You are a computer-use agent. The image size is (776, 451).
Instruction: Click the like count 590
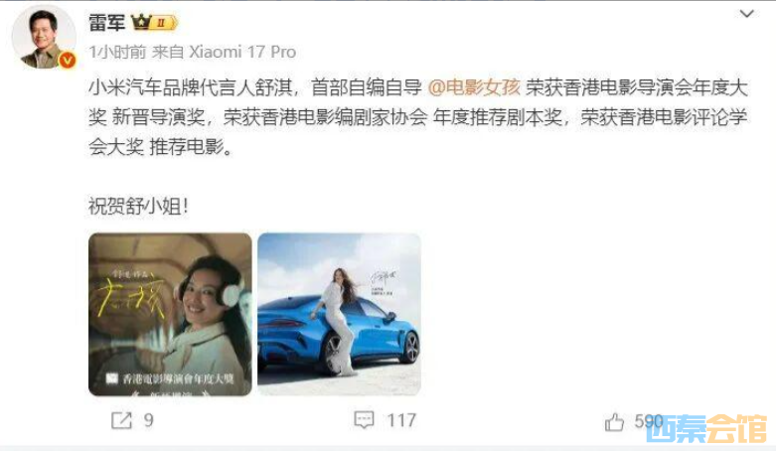648,421
